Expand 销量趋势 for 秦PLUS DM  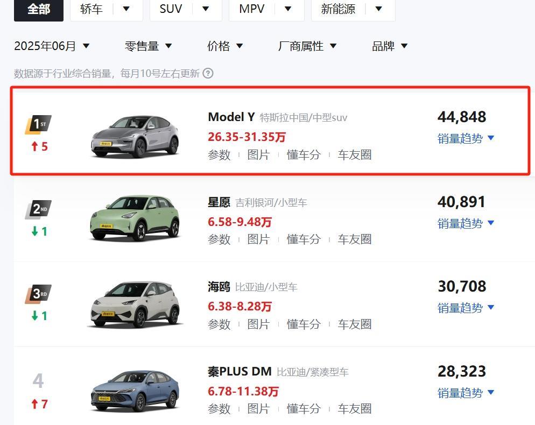point(466,393)
